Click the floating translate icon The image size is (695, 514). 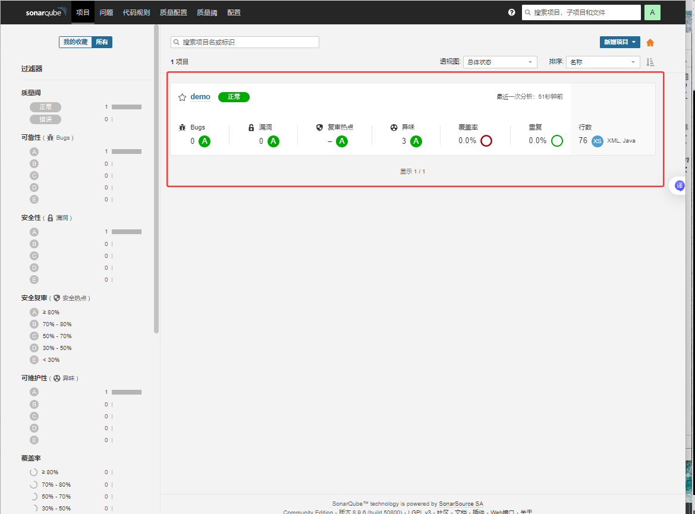[679, 185]
